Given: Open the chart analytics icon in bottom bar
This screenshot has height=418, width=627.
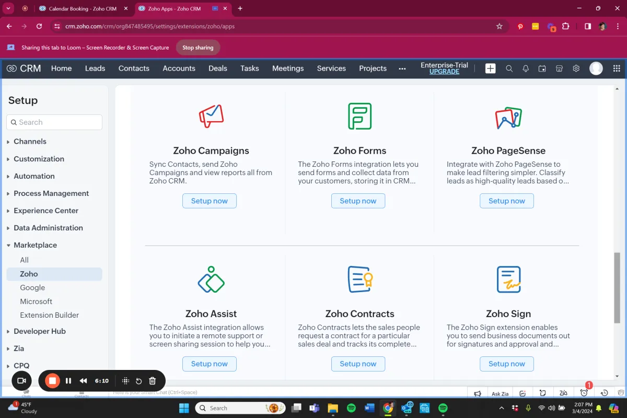Looking at the screenshot, I should click(x=523, y=393).
